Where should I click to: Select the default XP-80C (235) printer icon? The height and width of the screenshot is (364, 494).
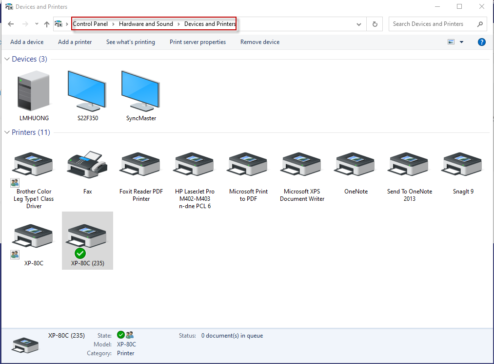tap(87, 236)
